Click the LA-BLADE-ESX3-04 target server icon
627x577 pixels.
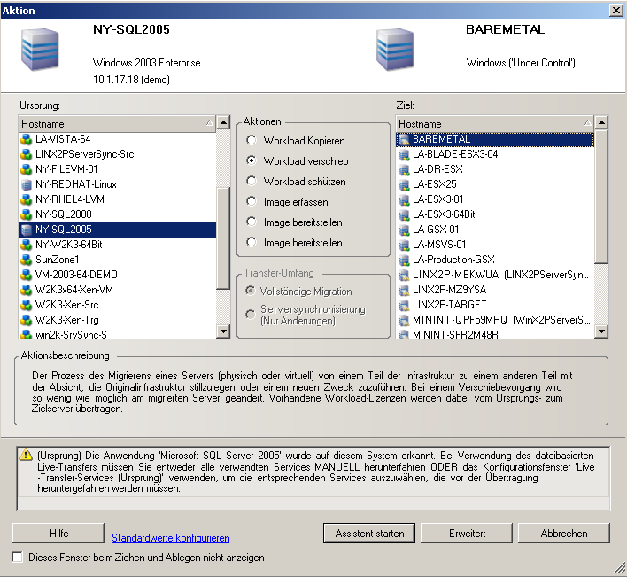[404, 154]
